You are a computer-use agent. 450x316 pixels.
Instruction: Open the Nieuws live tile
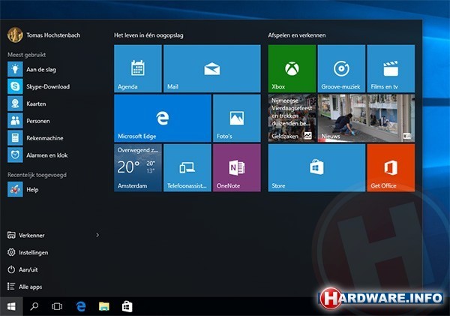pyautogui.click(x=365, y=118)
